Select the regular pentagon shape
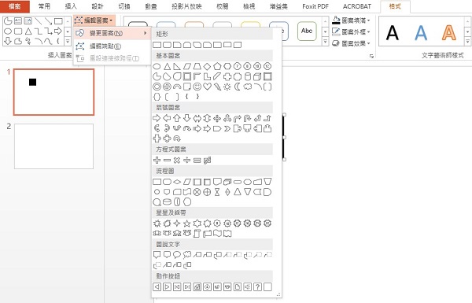Viewport: 472px width, 303px height. coord(217,66)
